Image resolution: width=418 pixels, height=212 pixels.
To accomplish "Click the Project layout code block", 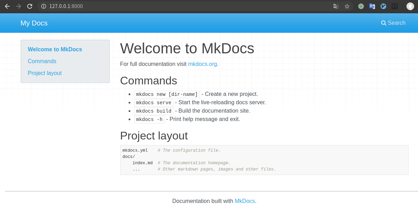I will click(x=264, y=160).
